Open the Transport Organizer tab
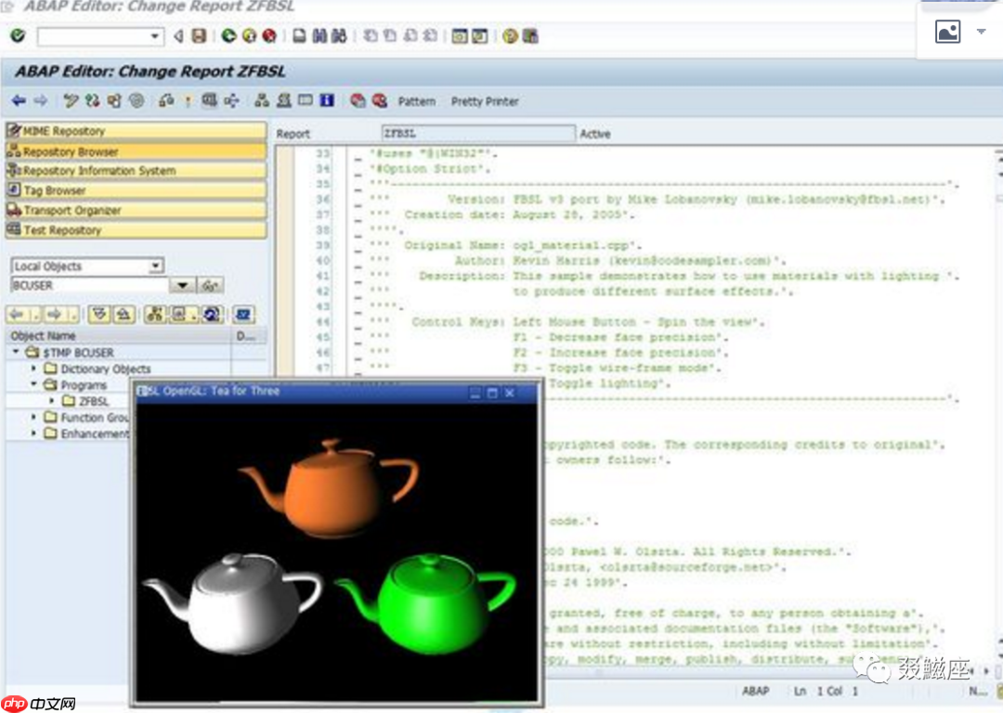 coord(136,210)
